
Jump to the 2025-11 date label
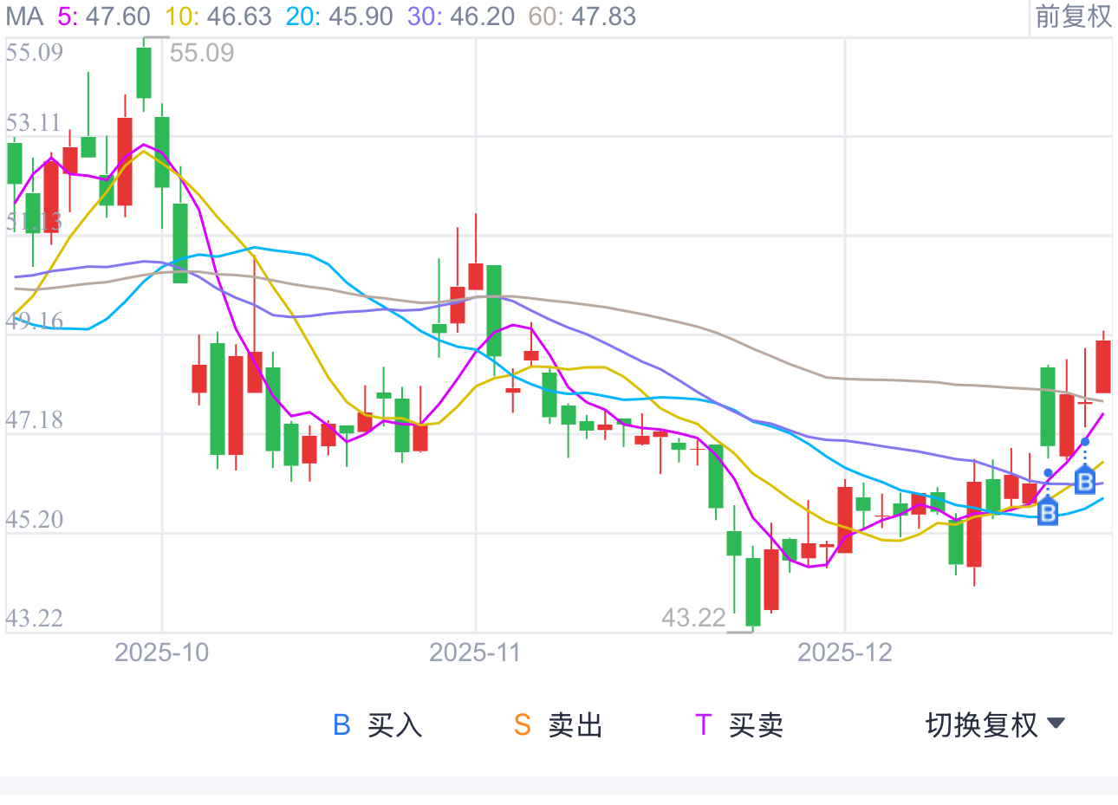coord(475,652)
